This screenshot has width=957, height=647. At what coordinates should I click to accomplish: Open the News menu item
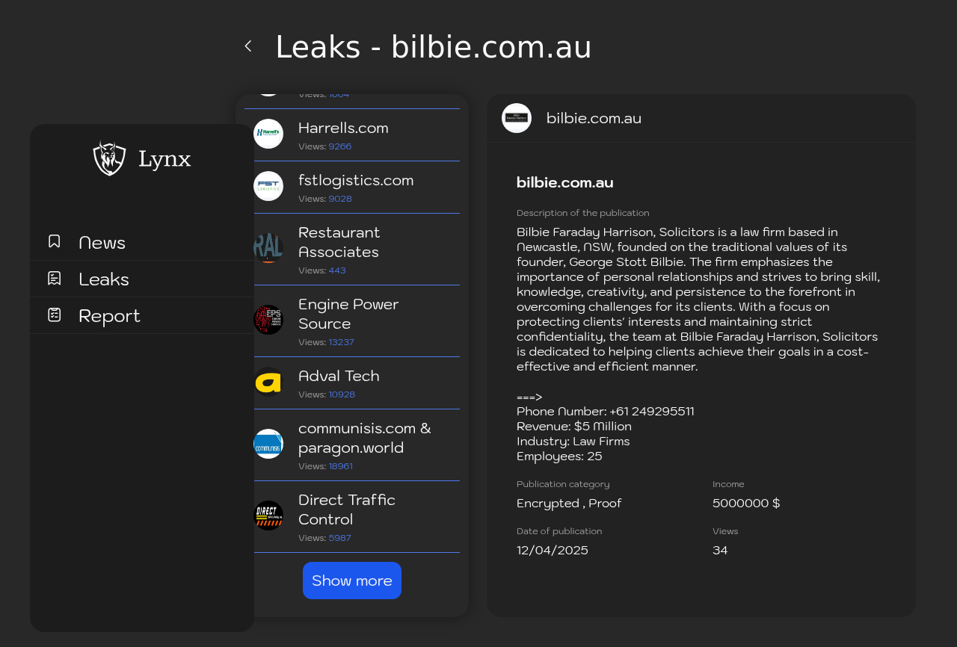click(142, 242)
